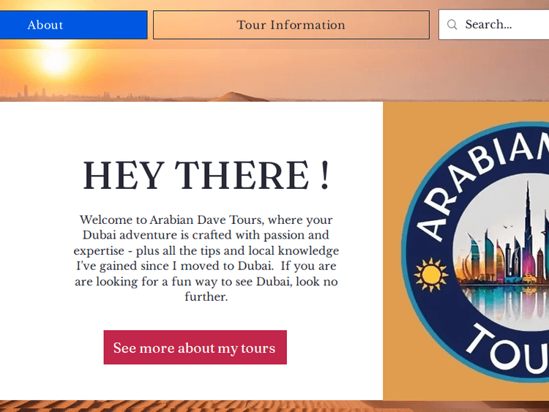Click See more about my tours button
The height and width of the screenshot is (412, 549).
[x=195, y=348]
